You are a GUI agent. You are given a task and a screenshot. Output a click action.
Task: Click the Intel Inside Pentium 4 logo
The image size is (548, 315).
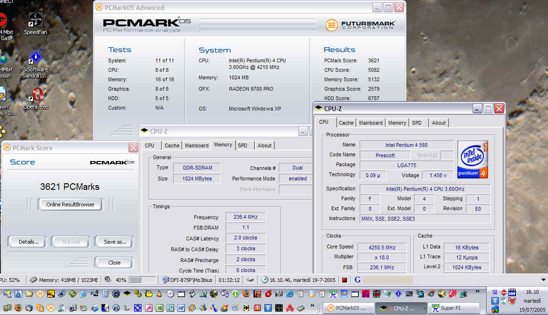472,160
